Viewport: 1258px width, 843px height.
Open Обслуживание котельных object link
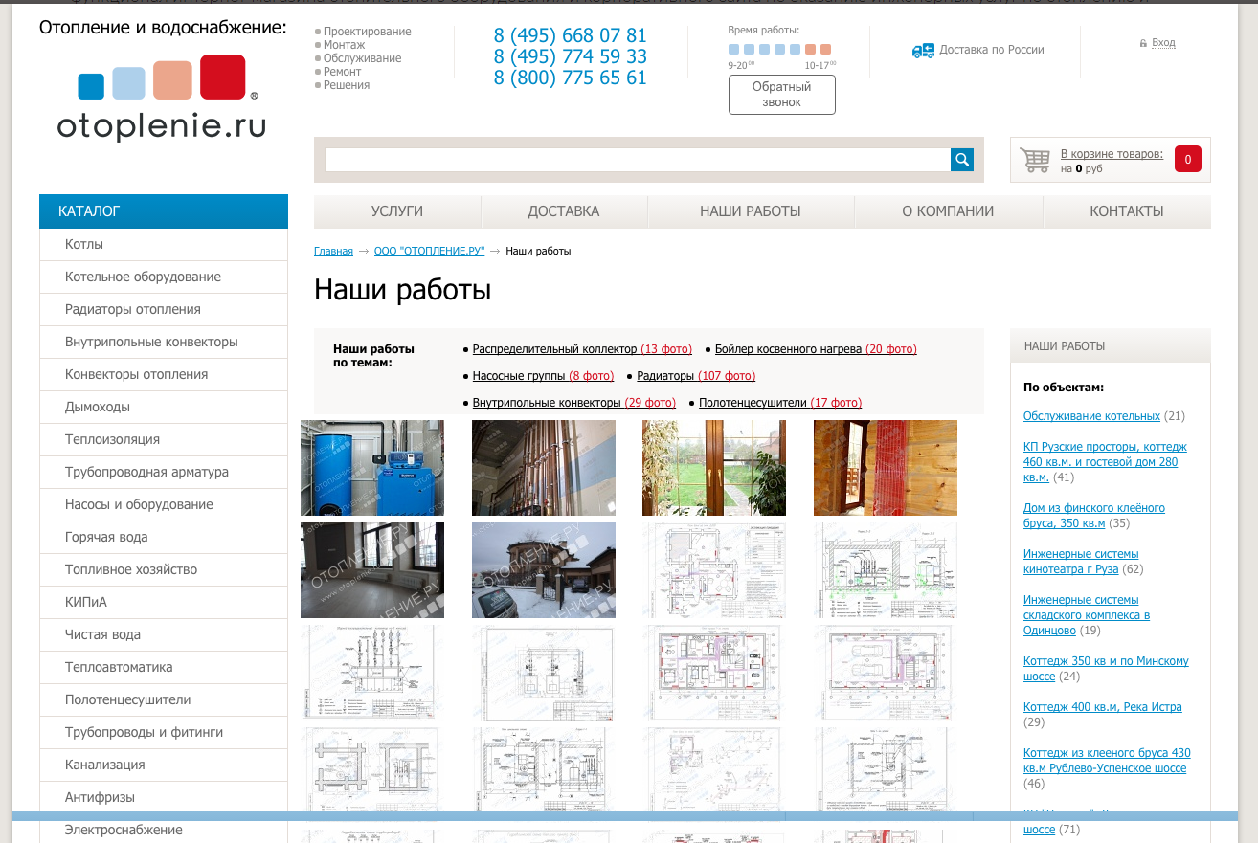(1091, 416)
